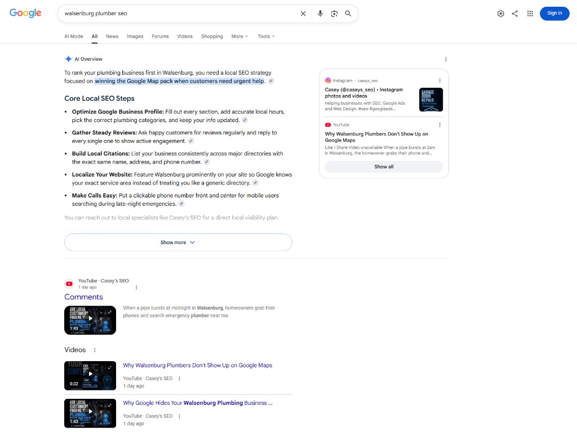Click the 'Videos' section heading
This screenshot has width=577, height=432.
tap(75, 350)
